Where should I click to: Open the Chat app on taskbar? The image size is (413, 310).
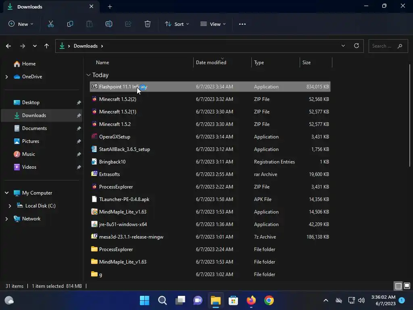coord(198,300)
